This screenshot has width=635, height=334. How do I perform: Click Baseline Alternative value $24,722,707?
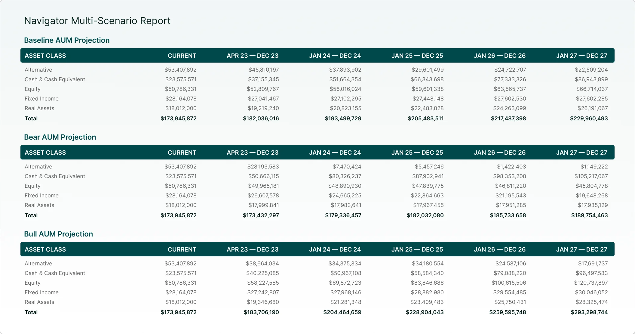(x=510, y=70)
